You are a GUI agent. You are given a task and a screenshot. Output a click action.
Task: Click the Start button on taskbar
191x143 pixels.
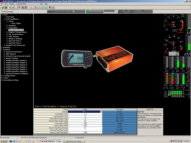pos(4,141)
